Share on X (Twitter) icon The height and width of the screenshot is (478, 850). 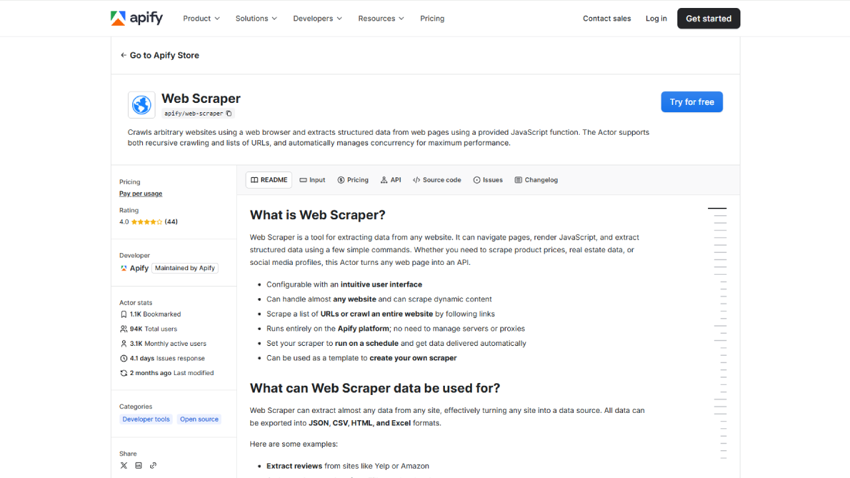[x=124, y=465]
